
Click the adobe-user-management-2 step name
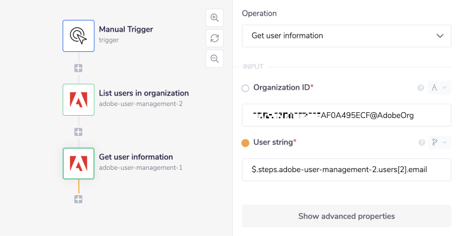(x=140, y=104)
